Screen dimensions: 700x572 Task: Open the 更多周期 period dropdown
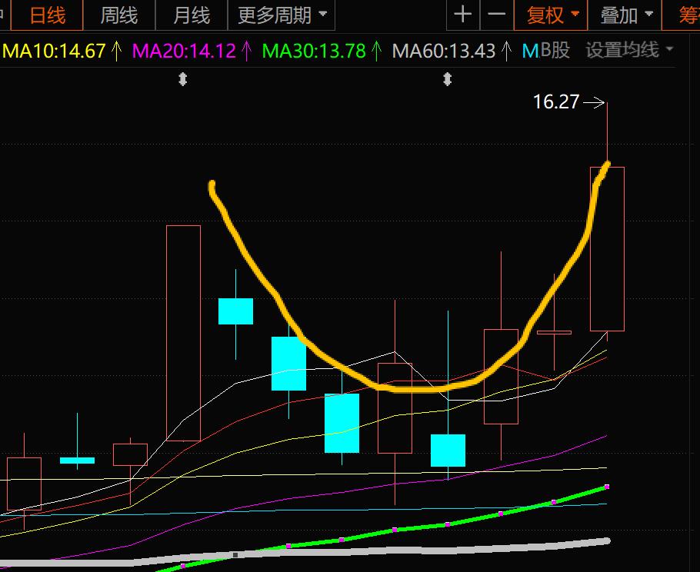[282, 15]
